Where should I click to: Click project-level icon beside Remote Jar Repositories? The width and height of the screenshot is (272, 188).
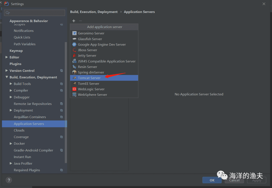[x=61, y=104]
